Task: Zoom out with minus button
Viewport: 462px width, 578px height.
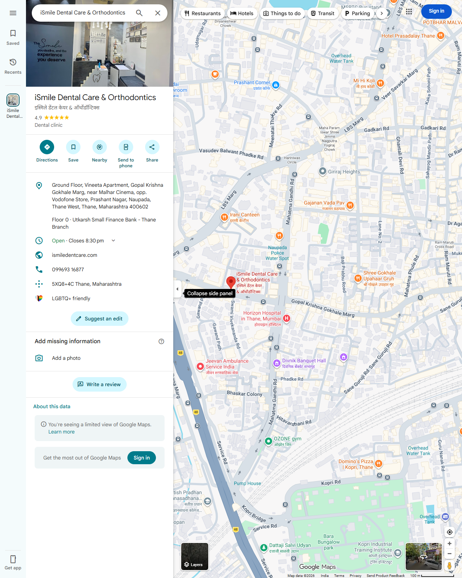Action: point(450,554)
